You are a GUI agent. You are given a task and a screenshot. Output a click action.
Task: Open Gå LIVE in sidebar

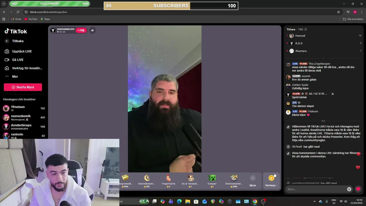point(18,60)
